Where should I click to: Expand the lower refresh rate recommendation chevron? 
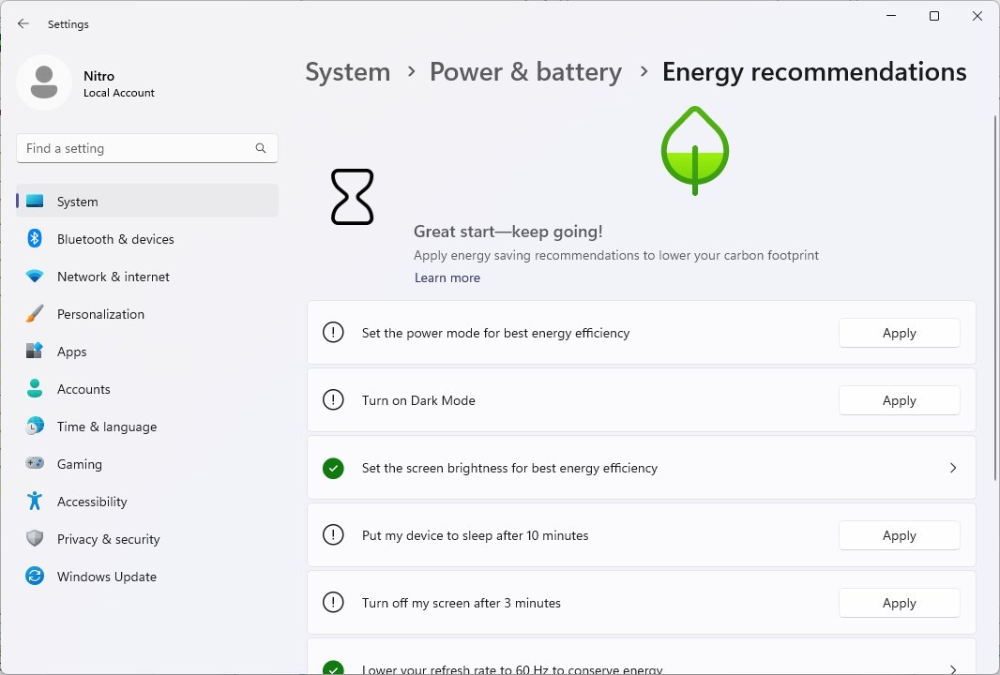click(953, 669)
